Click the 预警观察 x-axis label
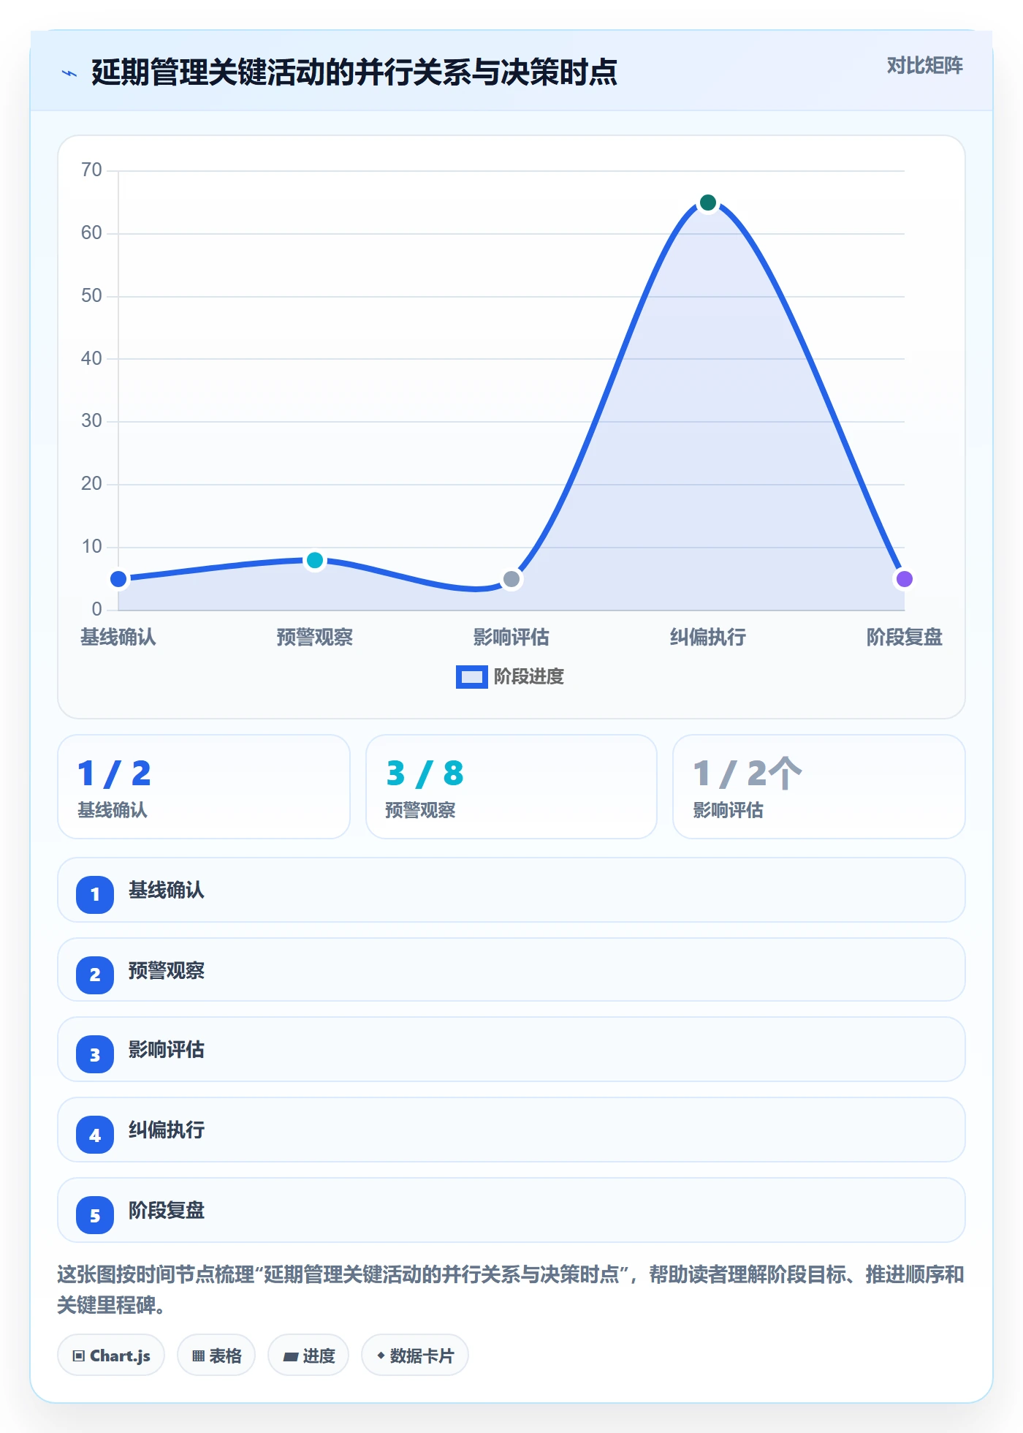The image size is (1023, 1433). pos(315,638)
